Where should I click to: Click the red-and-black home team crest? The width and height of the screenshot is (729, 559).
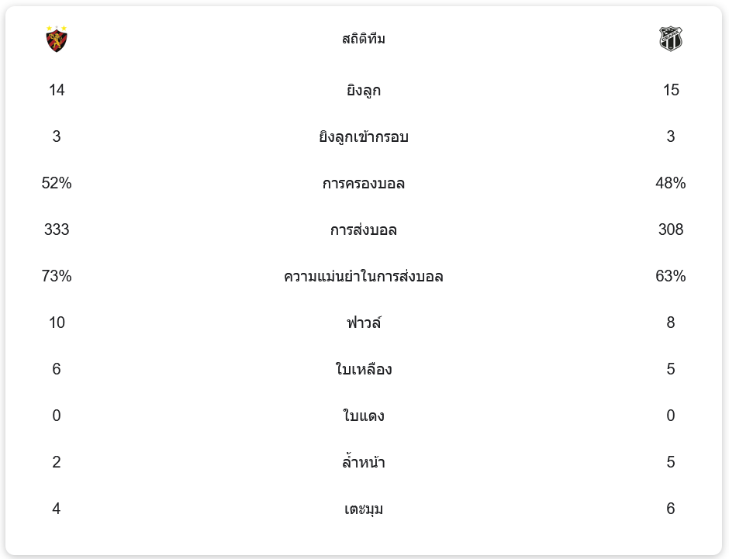57,39
